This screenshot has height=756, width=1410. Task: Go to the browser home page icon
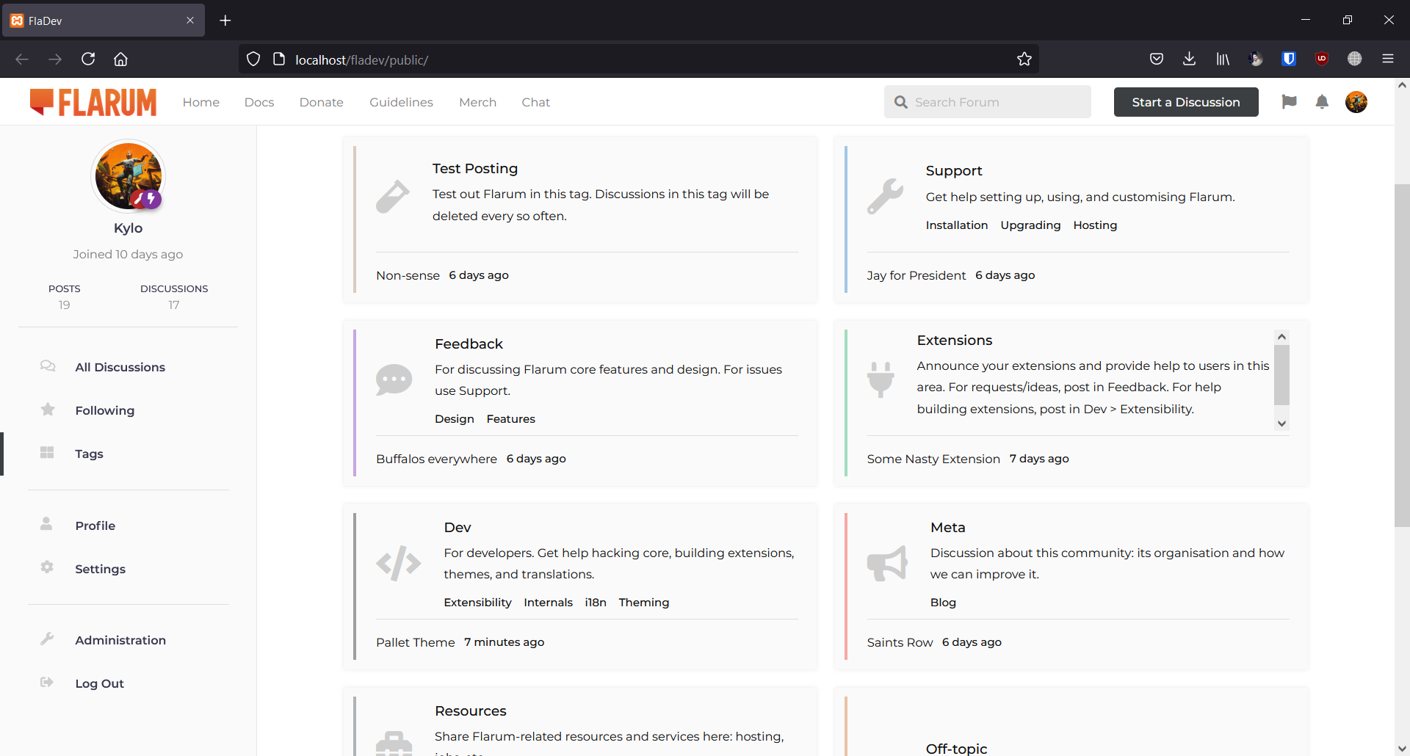[121, 59]
